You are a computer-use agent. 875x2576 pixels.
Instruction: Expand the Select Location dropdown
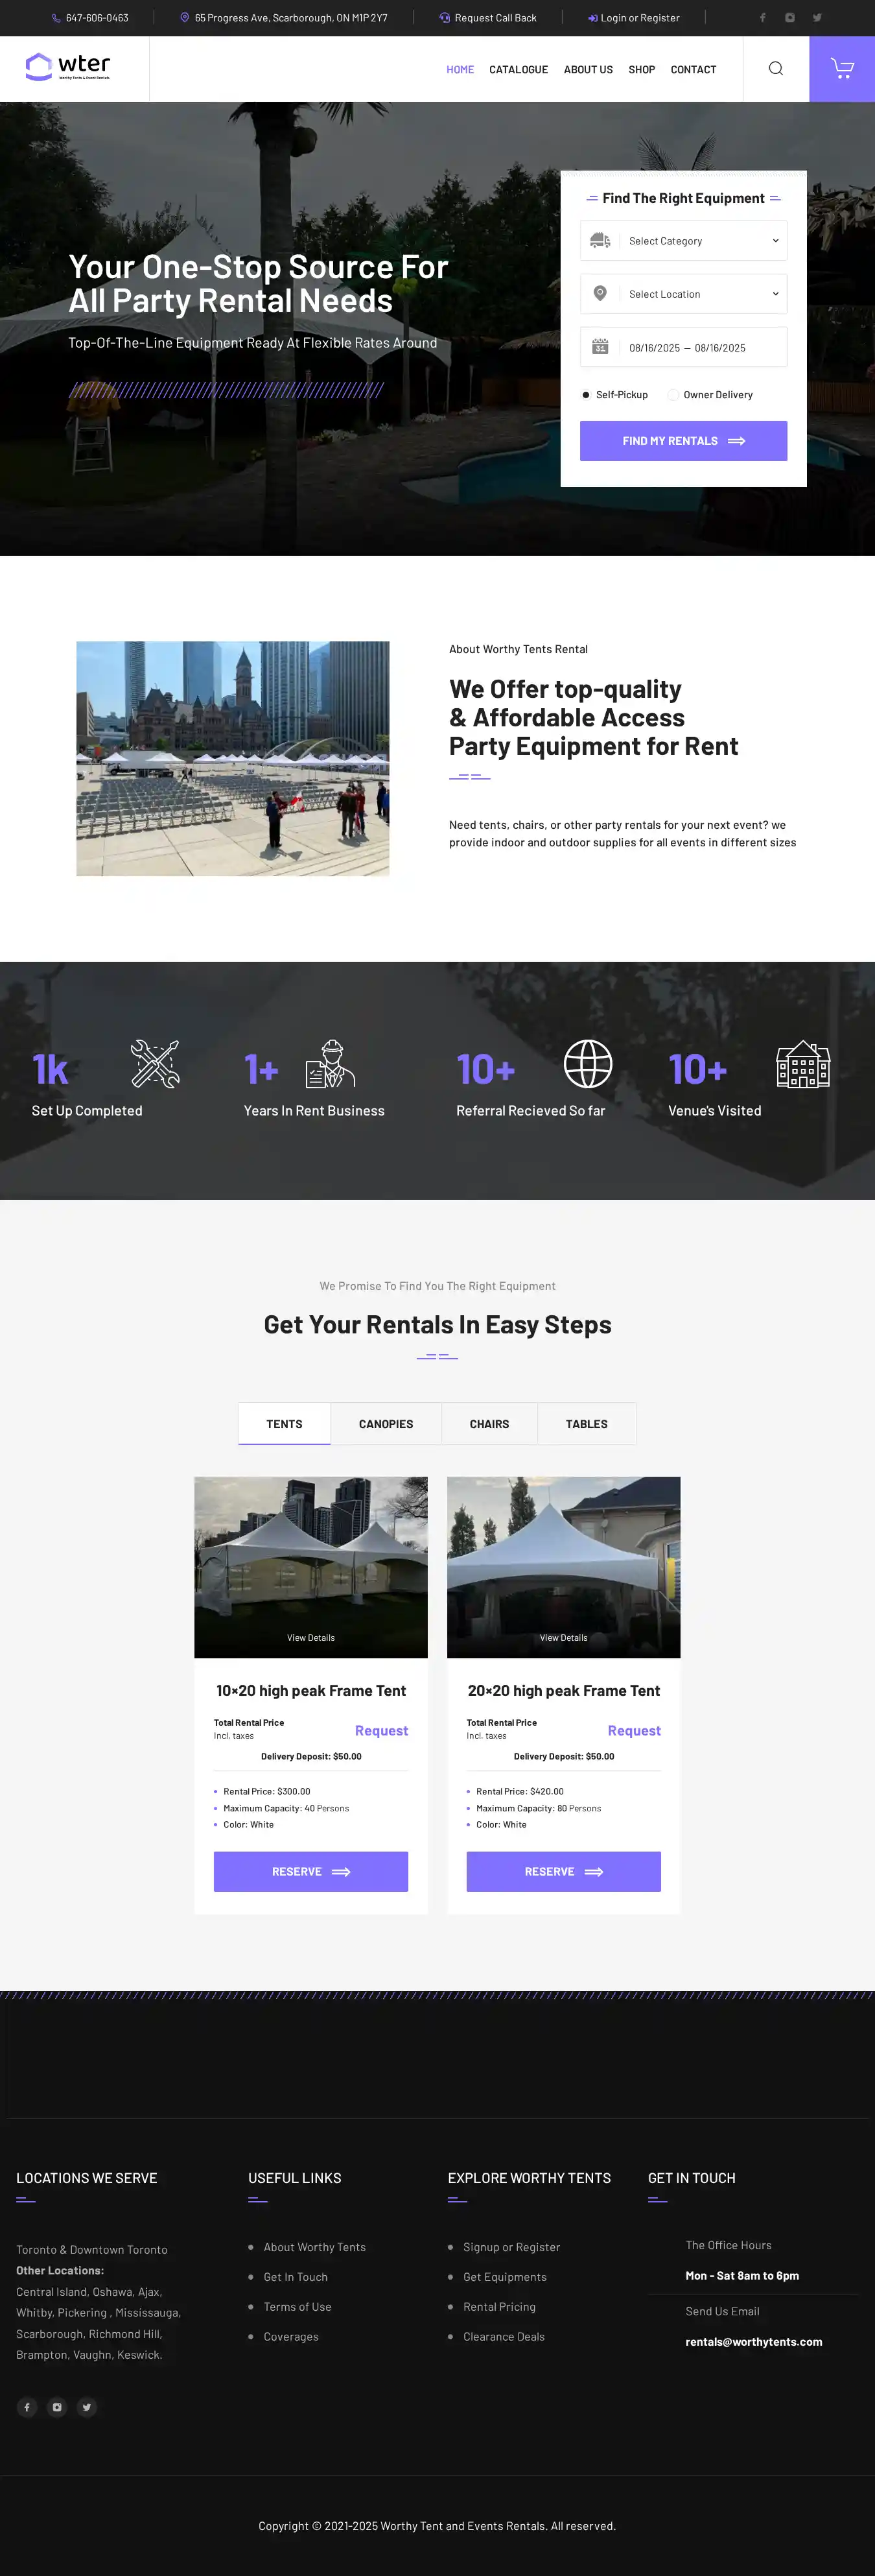pyautogui.click(x=683, y=294)
